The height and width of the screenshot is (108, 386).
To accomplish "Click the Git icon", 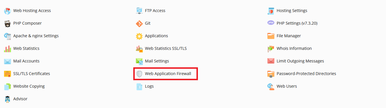I will point(139,23).
